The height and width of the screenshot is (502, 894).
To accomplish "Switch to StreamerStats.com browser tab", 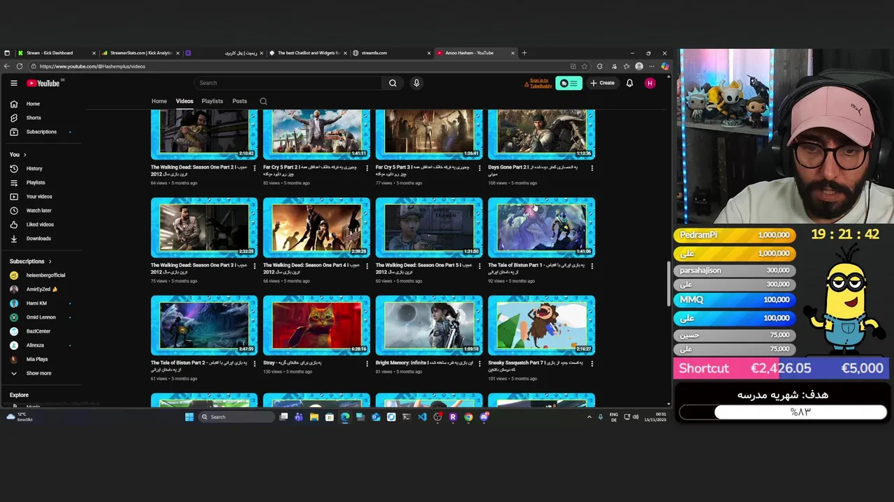I will [140, 53].
